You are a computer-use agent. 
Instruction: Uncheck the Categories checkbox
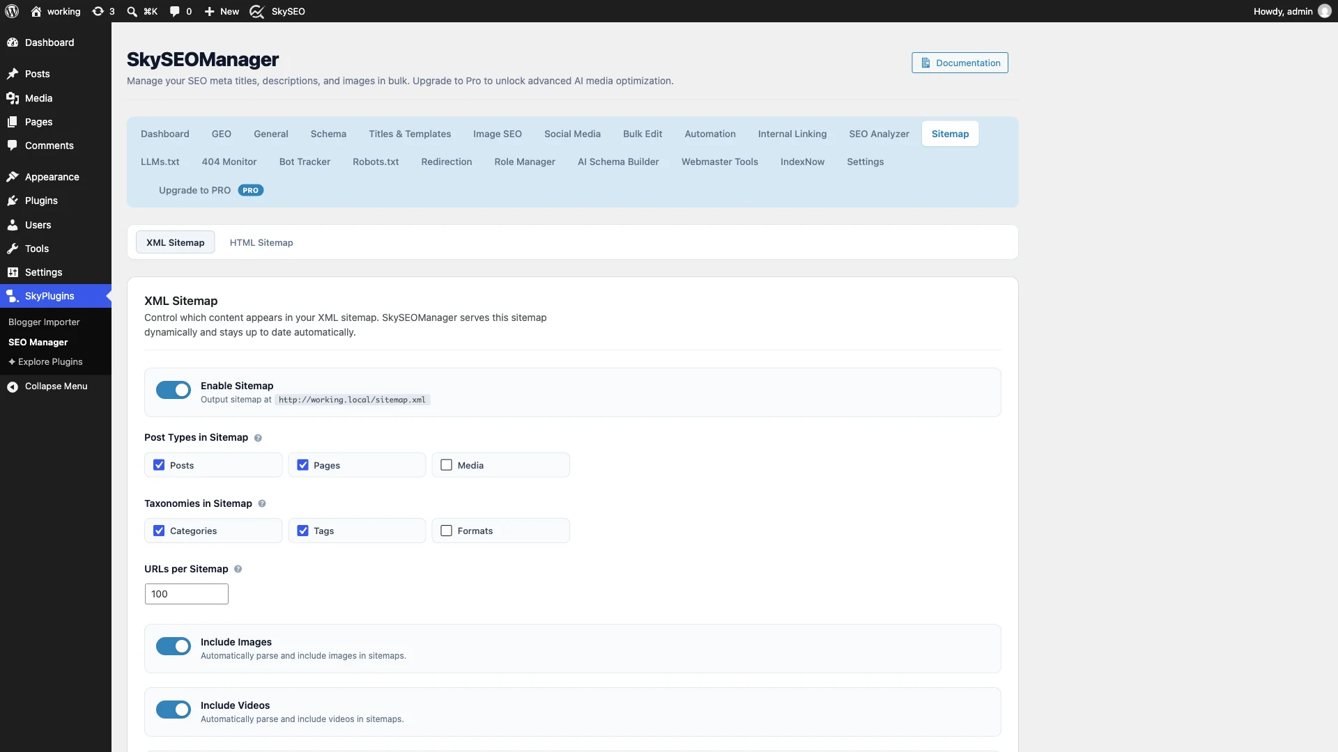click(159, 531)
